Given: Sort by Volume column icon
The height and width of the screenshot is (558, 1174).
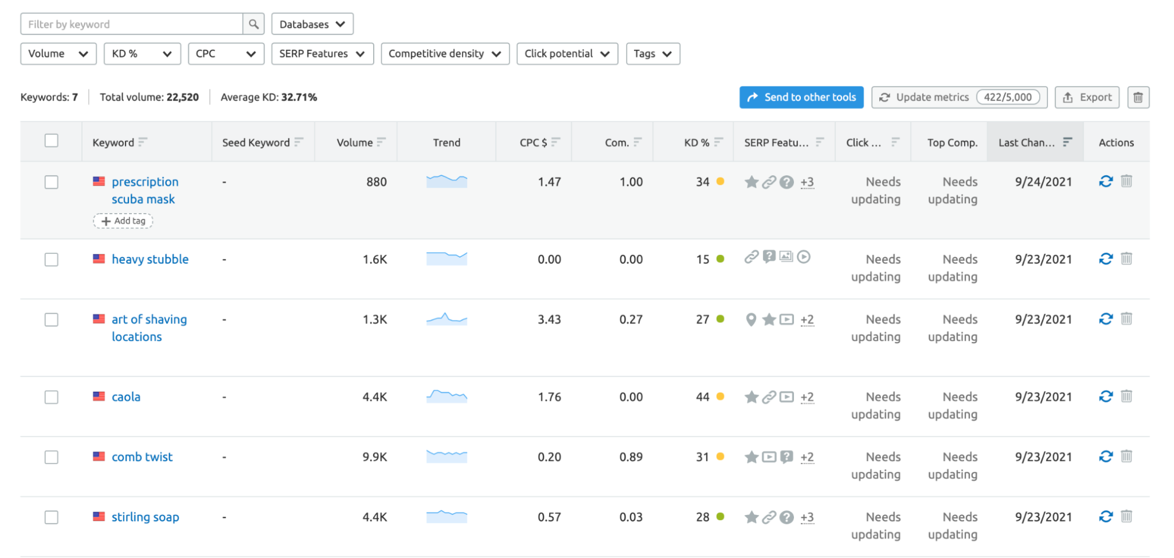Looking at the screenshot, I should [381, 142].
